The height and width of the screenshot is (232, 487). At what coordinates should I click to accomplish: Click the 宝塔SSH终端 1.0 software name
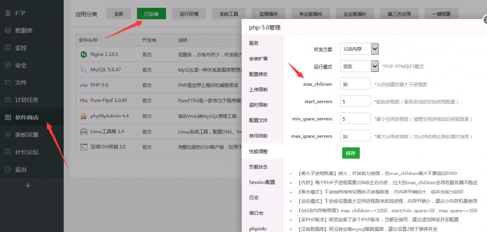108,147
